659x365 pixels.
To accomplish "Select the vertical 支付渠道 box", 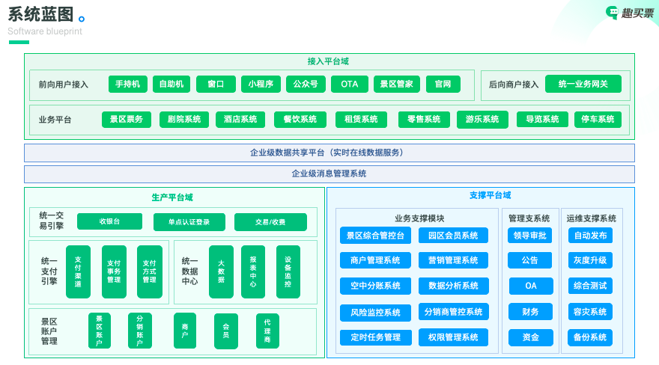I will point(78,272).
